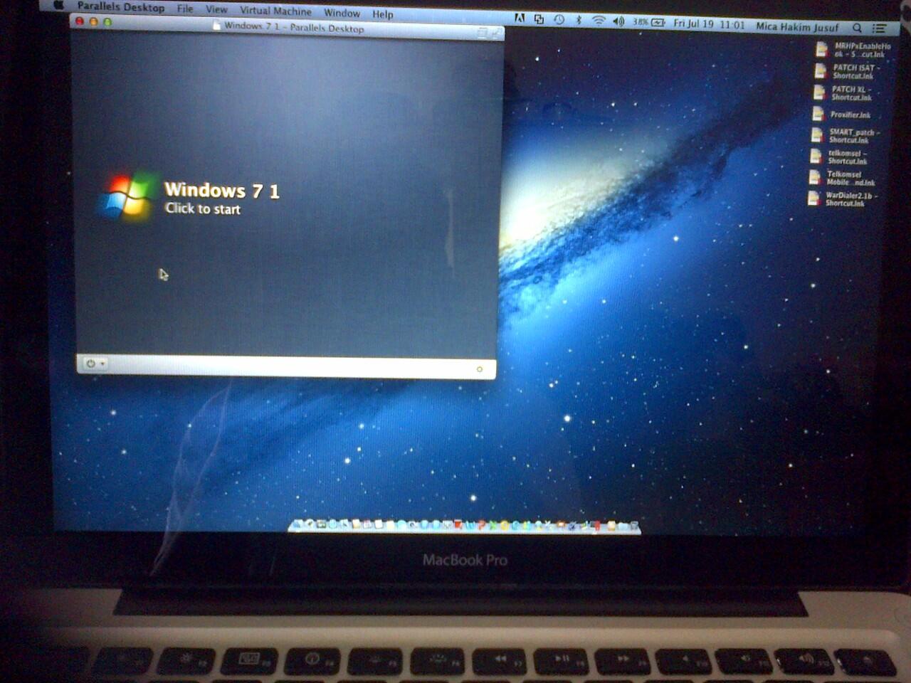Screen dimensions: 911x683
Task: Select the telkomsel Shortcut.lnk desktop file
Action: point(839,157)
